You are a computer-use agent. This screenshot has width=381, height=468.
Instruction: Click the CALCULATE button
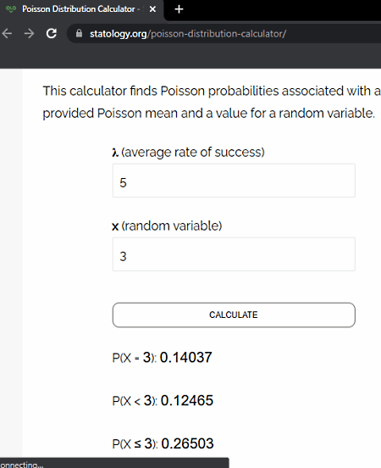(234, 315)
